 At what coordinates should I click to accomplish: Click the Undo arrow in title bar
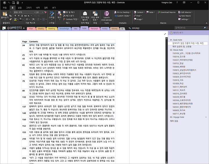coord(9,3)
